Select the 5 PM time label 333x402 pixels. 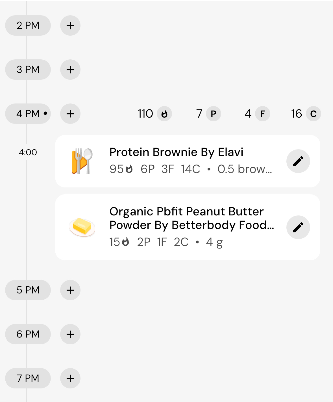pos(28,290)
